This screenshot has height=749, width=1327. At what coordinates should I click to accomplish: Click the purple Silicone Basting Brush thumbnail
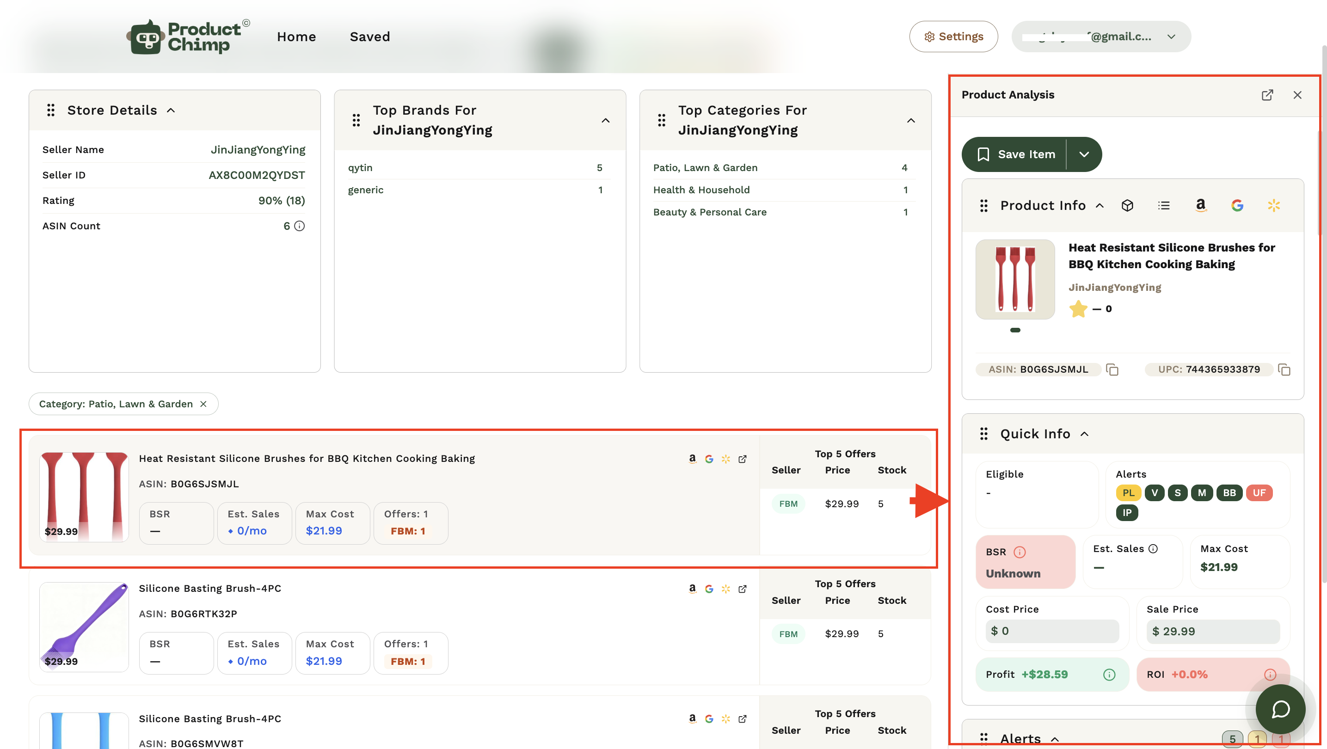[x=84, y=627]
